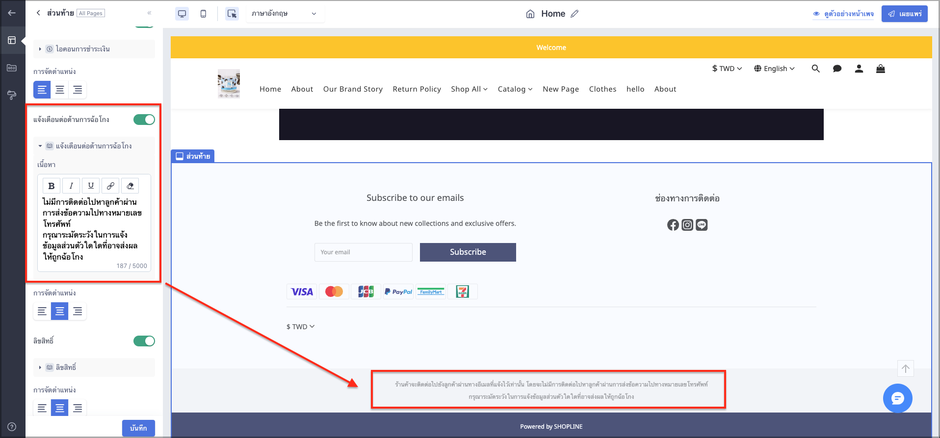940x438 pixels.
Task: Apply bold formatting in the content editor
Action: tap(52, 186)
